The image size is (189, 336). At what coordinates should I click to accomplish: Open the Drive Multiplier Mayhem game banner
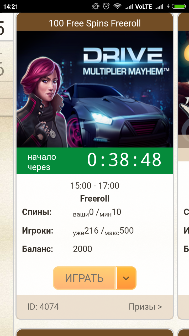(x=95, y=89)
